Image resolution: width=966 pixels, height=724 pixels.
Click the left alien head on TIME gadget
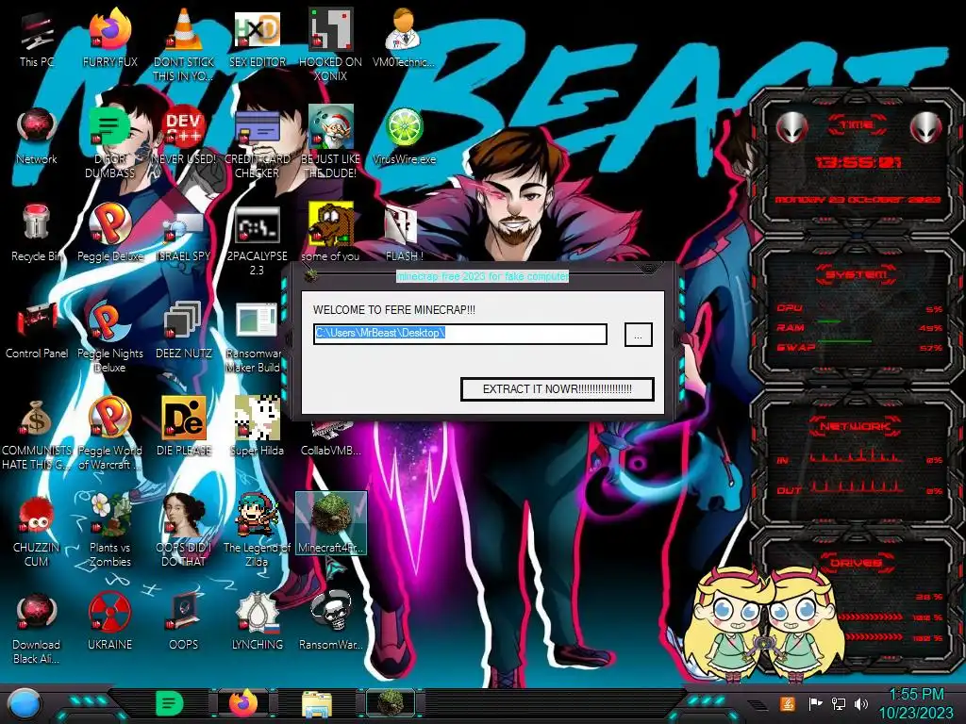[792, 127]
